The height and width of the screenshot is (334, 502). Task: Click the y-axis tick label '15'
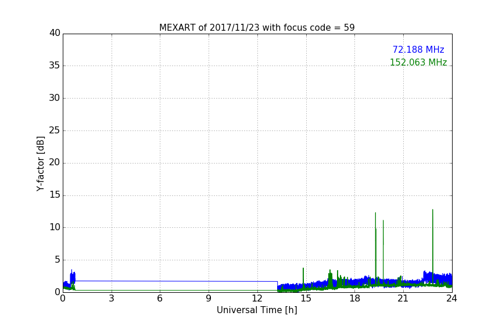(55, 195)
